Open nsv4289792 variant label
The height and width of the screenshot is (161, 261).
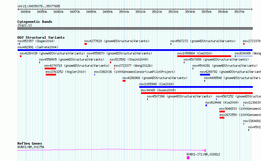[231, 72]
